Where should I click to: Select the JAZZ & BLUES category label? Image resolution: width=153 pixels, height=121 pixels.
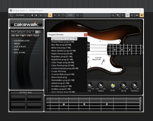point(20,47)
